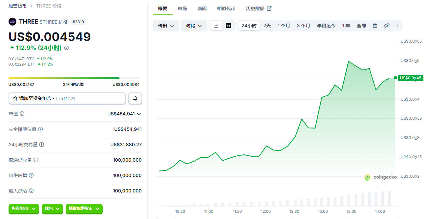Click the 24小时范围 price range bar

(74, 78)
